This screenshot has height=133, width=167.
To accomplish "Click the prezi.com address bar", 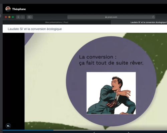I will (x=111, y=17).
